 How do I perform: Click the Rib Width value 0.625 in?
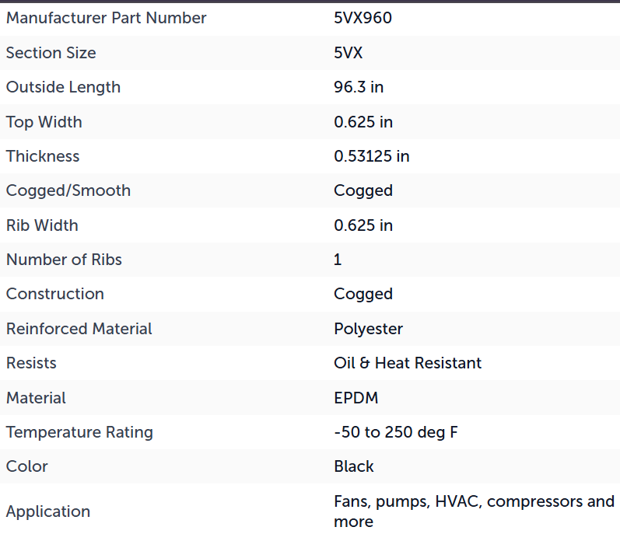[x=363, y=225]
